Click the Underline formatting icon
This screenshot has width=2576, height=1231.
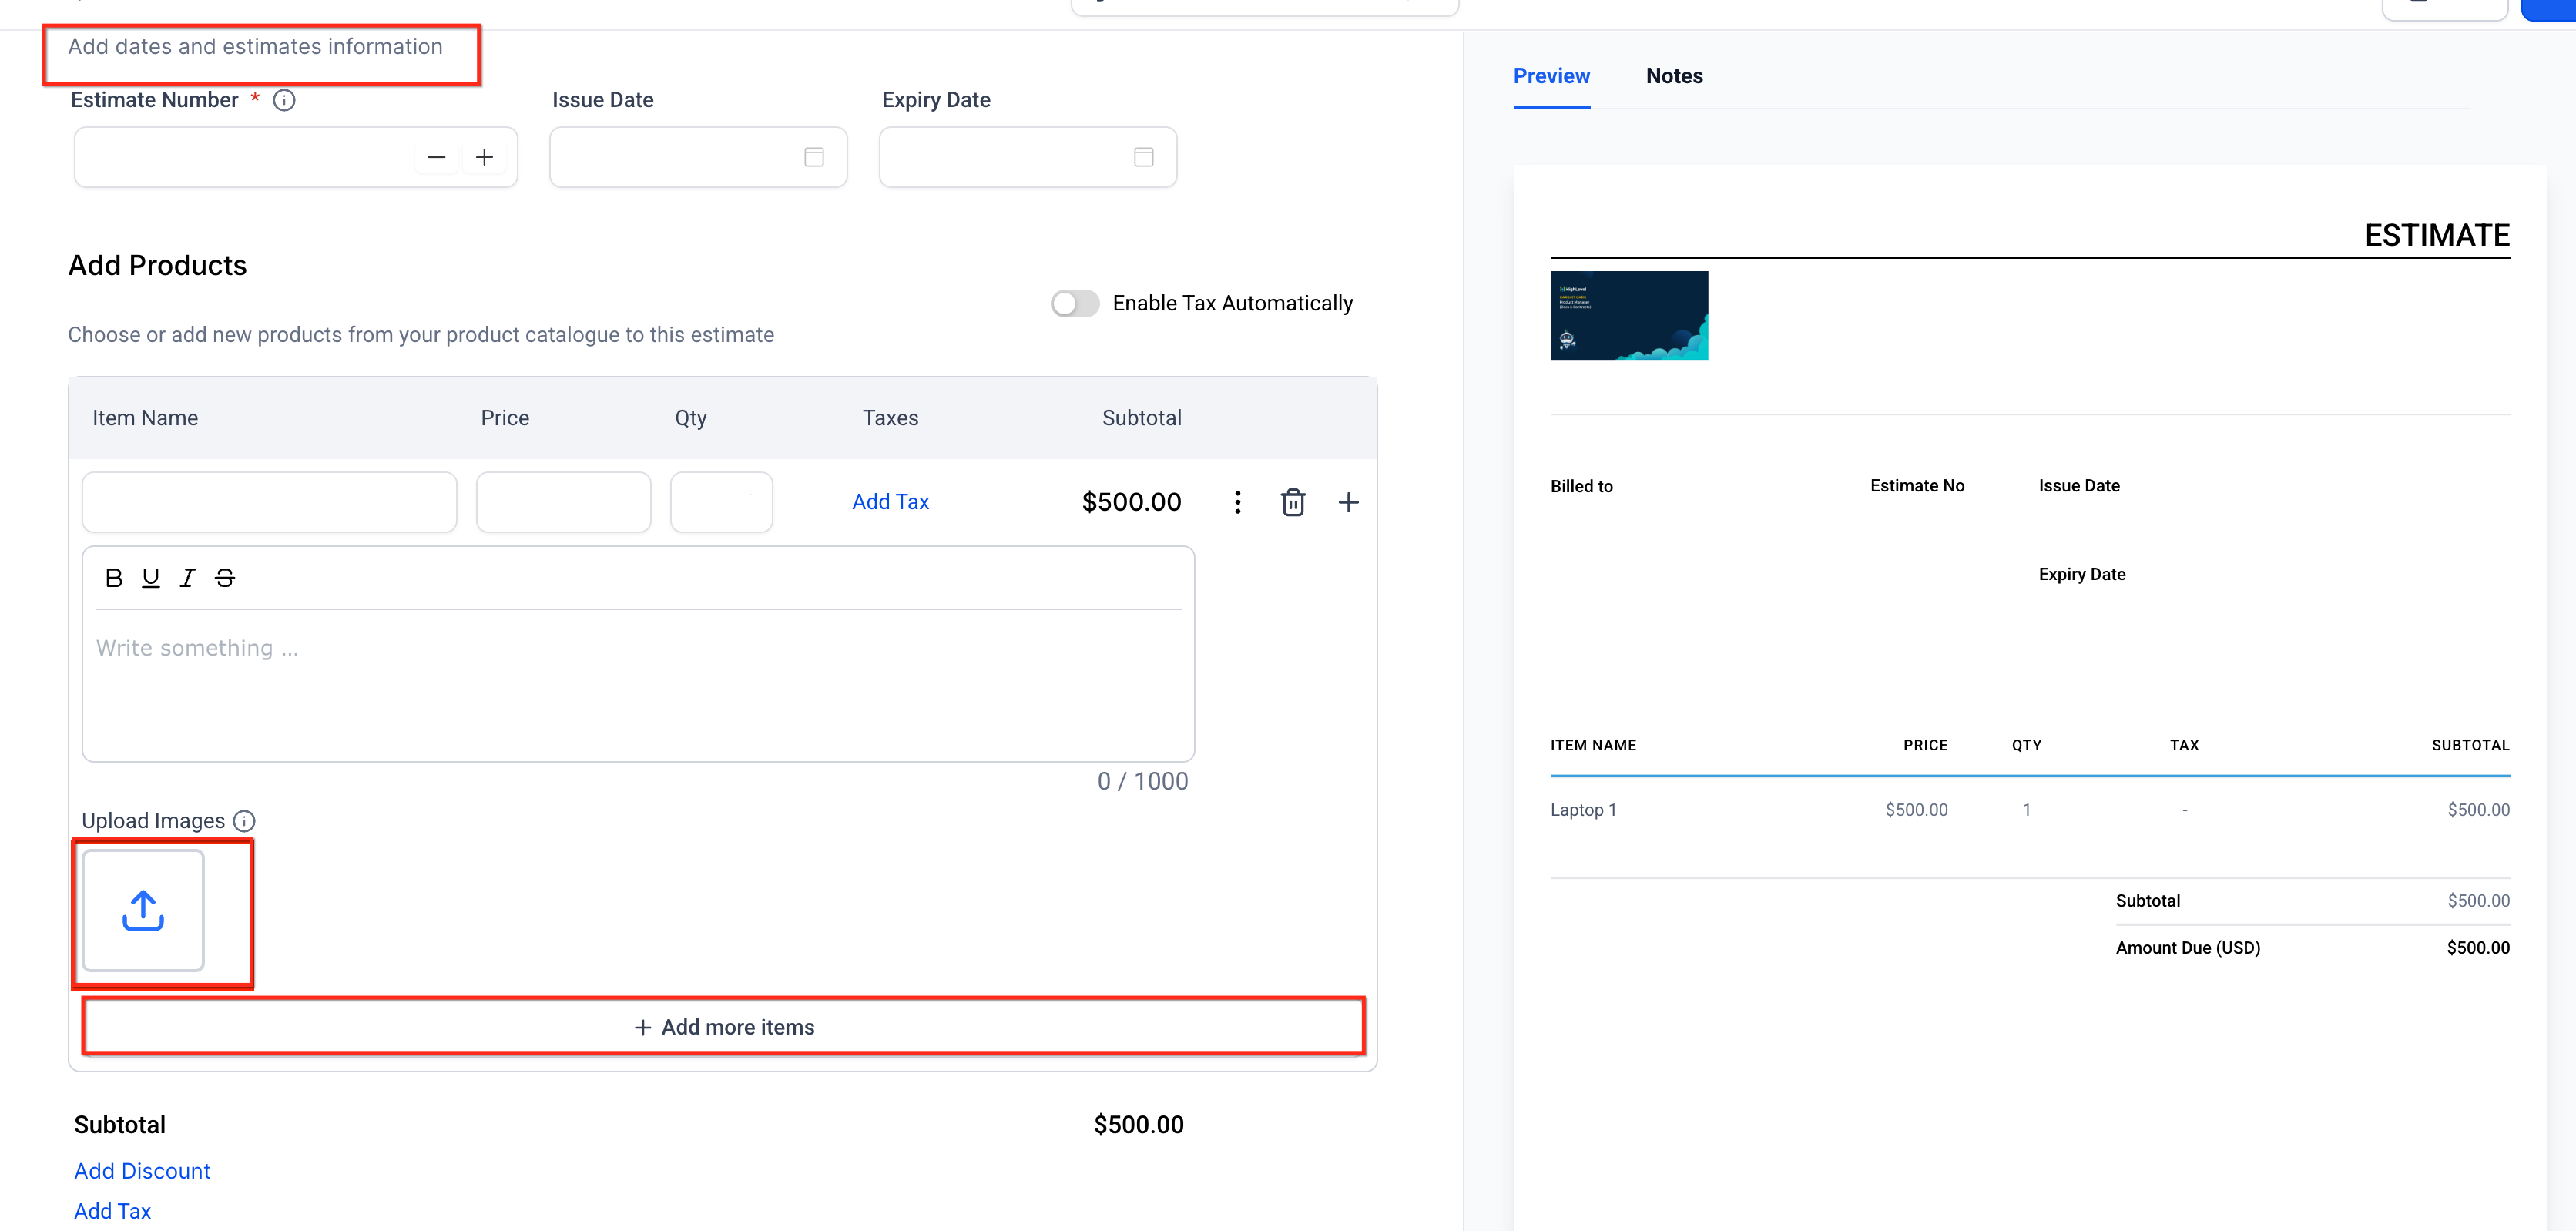coord(151,578)
